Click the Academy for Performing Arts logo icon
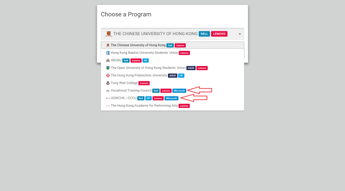This screenshot has height=191, width=345. coord(108,106)
